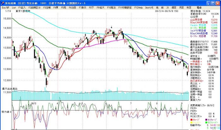Click the 5DayCMA買目標 12,448 row
The height and width of the screenshot is (130, 221).
pos(204,22)
